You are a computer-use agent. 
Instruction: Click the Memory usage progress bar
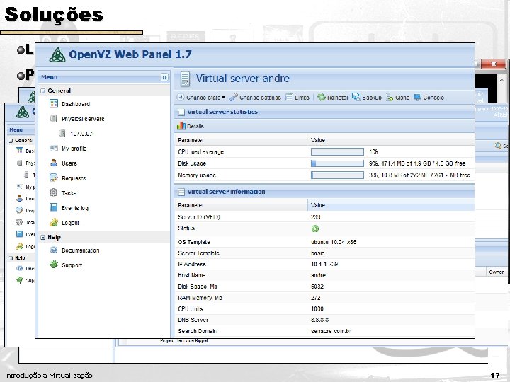click(337, 175)
